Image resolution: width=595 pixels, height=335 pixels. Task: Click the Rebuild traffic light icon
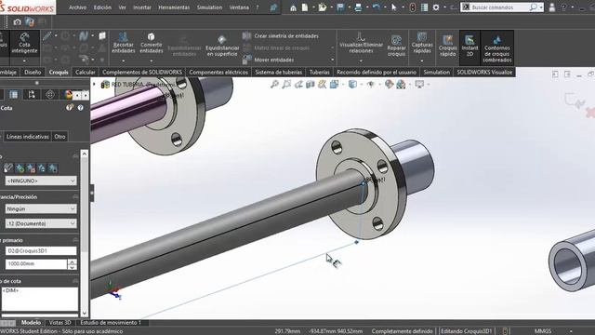tap(413, 7)
